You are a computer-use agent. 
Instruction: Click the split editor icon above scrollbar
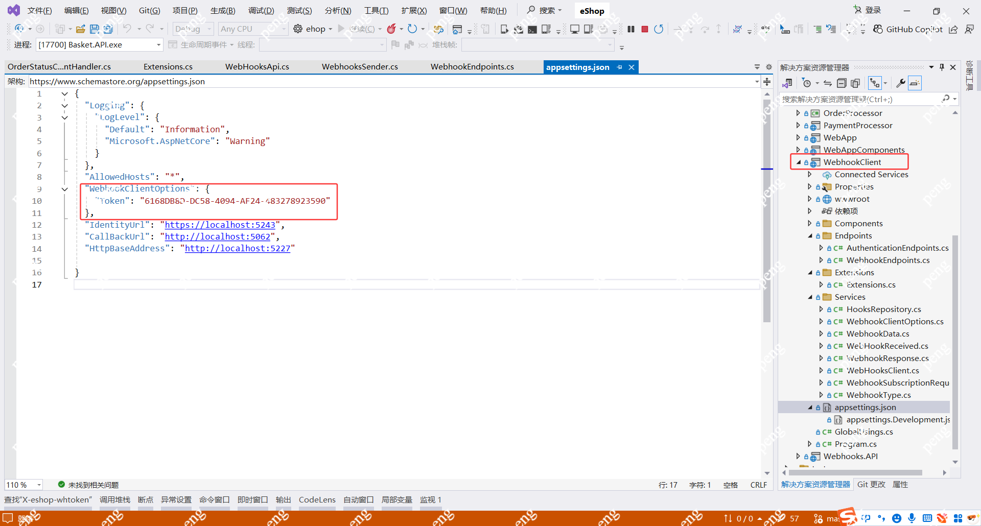tap(767, 82)
